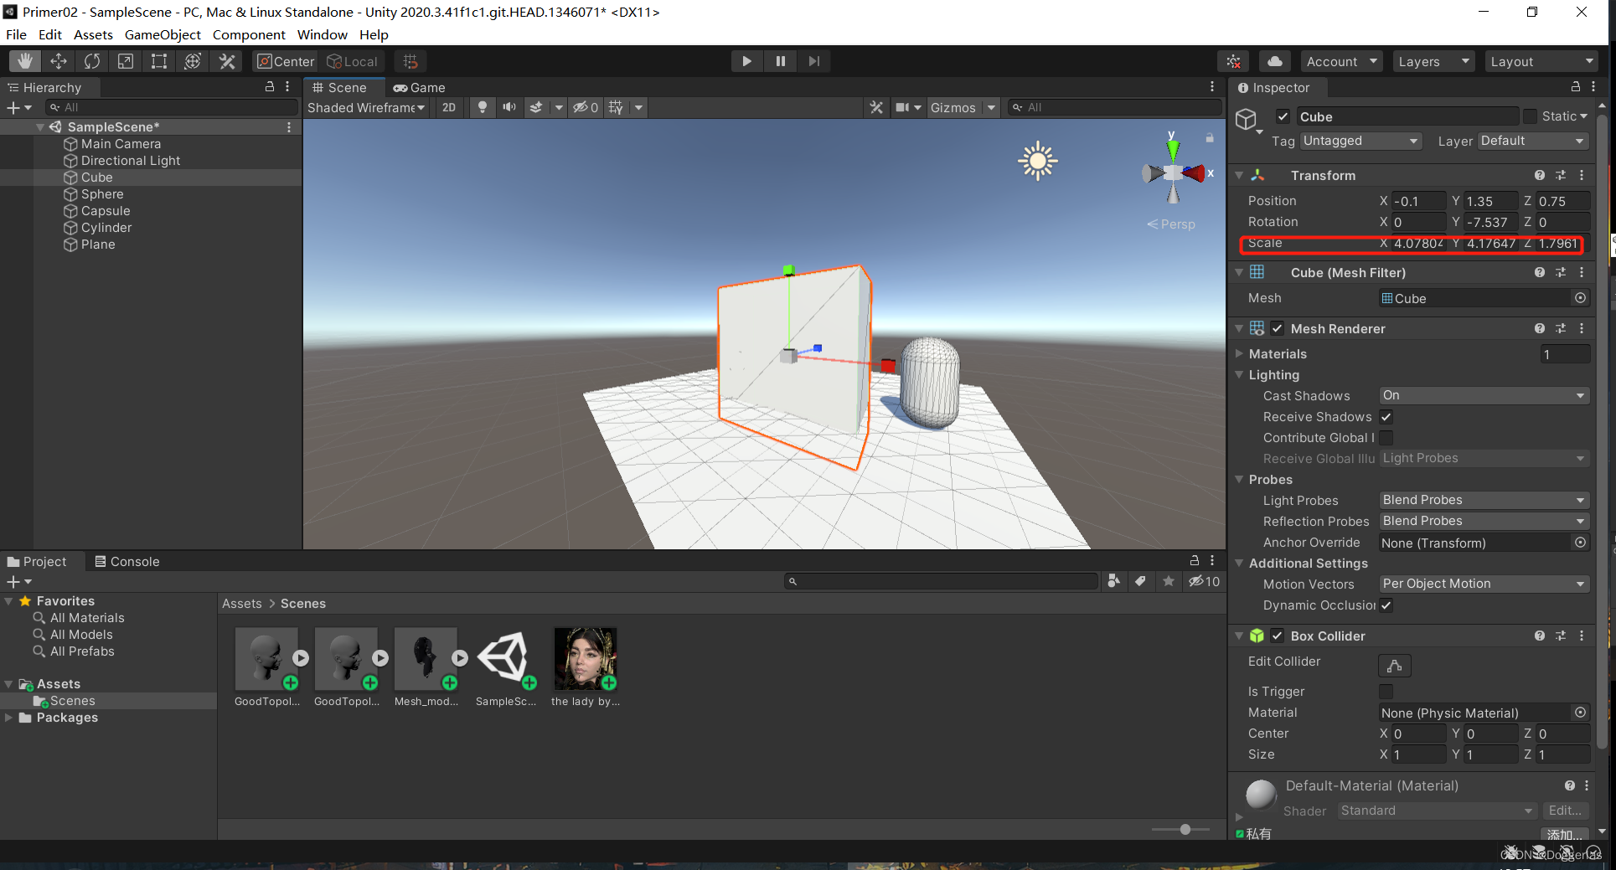
Task: Toggle Cube active checkbox
Action: [1283, 116]
